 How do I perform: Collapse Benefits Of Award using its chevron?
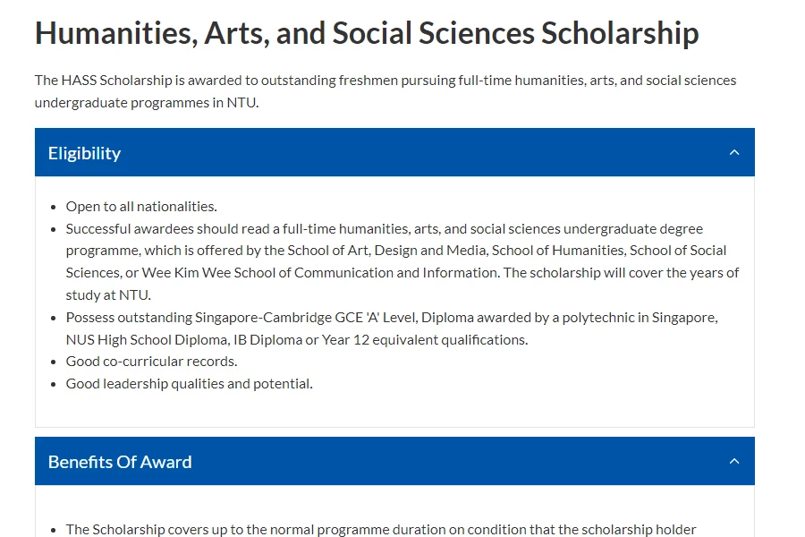tap(734, 462)
